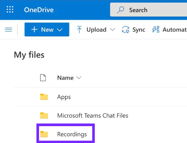Select the Microsoft Teams Chat Files folder icon

[x=44, y=116]
